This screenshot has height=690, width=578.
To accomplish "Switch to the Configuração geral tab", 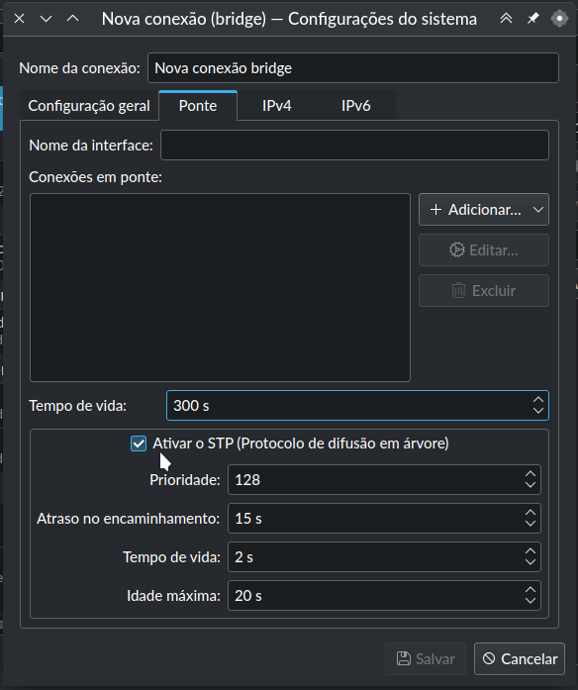I will click(89, 106).
